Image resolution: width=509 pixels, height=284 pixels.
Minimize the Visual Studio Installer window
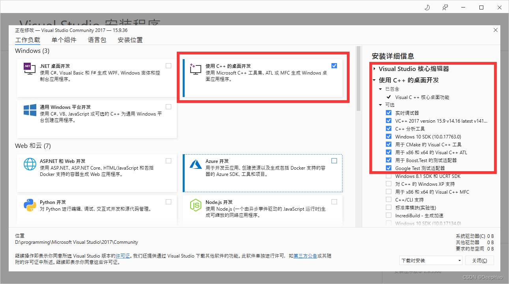pos(463,7)
